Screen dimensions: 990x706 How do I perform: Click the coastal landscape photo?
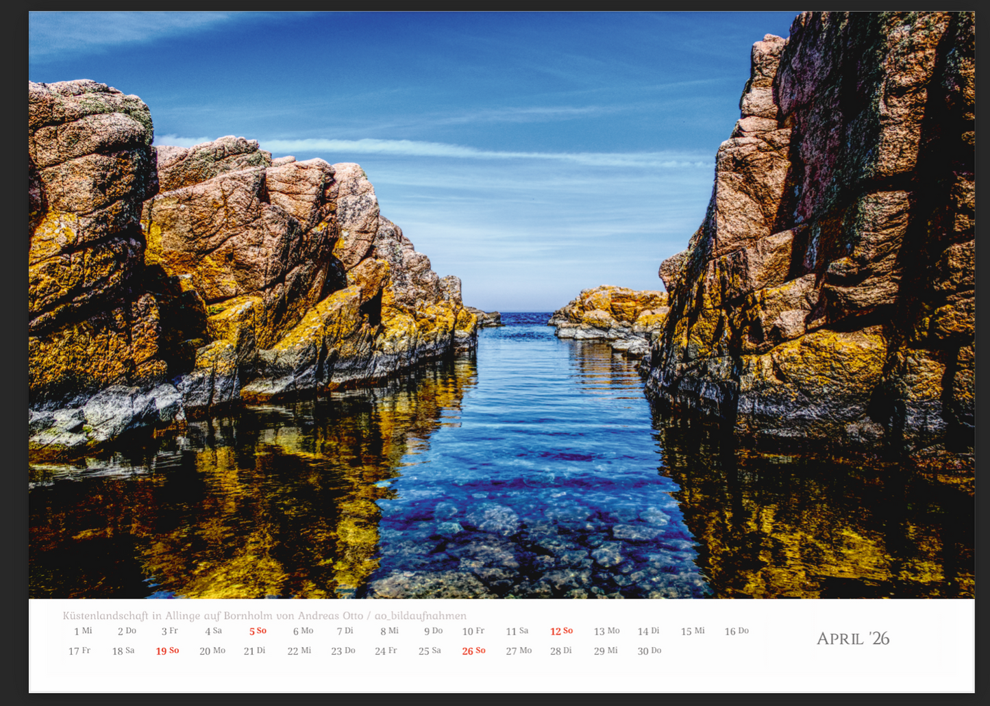[501, 305]
